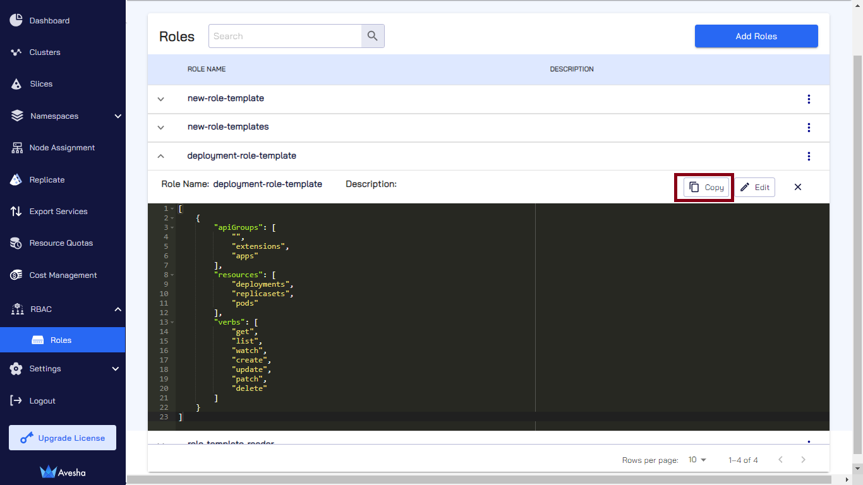
Task: Click the search magnifier icon
Action: 373,36
